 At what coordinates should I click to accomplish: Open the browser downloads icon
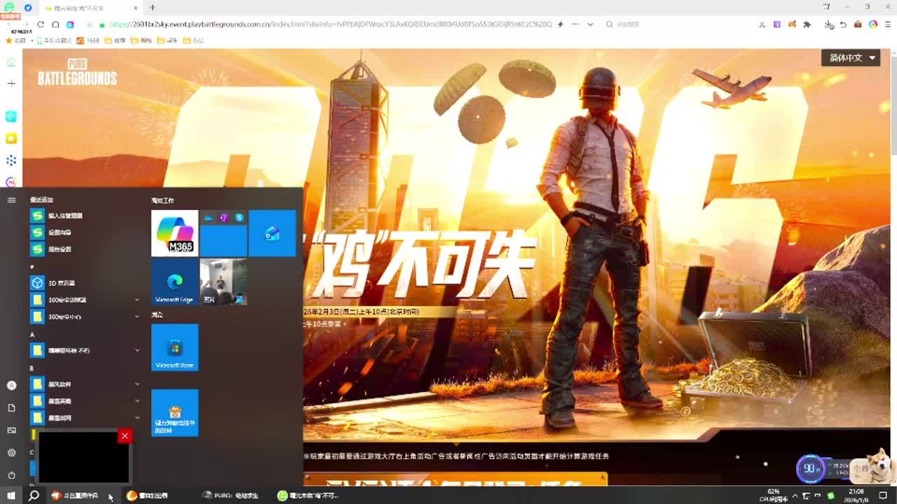(x=829, y=24)
